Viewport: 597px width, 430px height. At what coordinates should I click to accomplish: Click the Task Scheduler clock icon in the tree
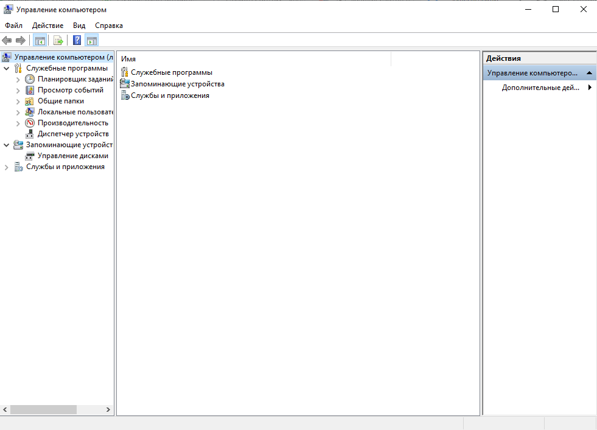[30, 79]
